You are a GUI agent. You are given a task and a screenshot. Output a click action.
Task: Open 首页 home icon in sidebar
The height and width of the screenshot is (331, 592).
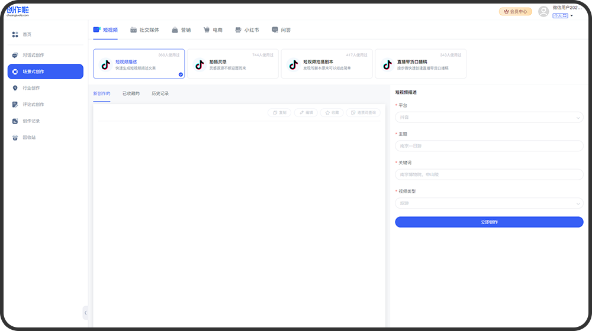pyautogui.click(x=15, y=34)
